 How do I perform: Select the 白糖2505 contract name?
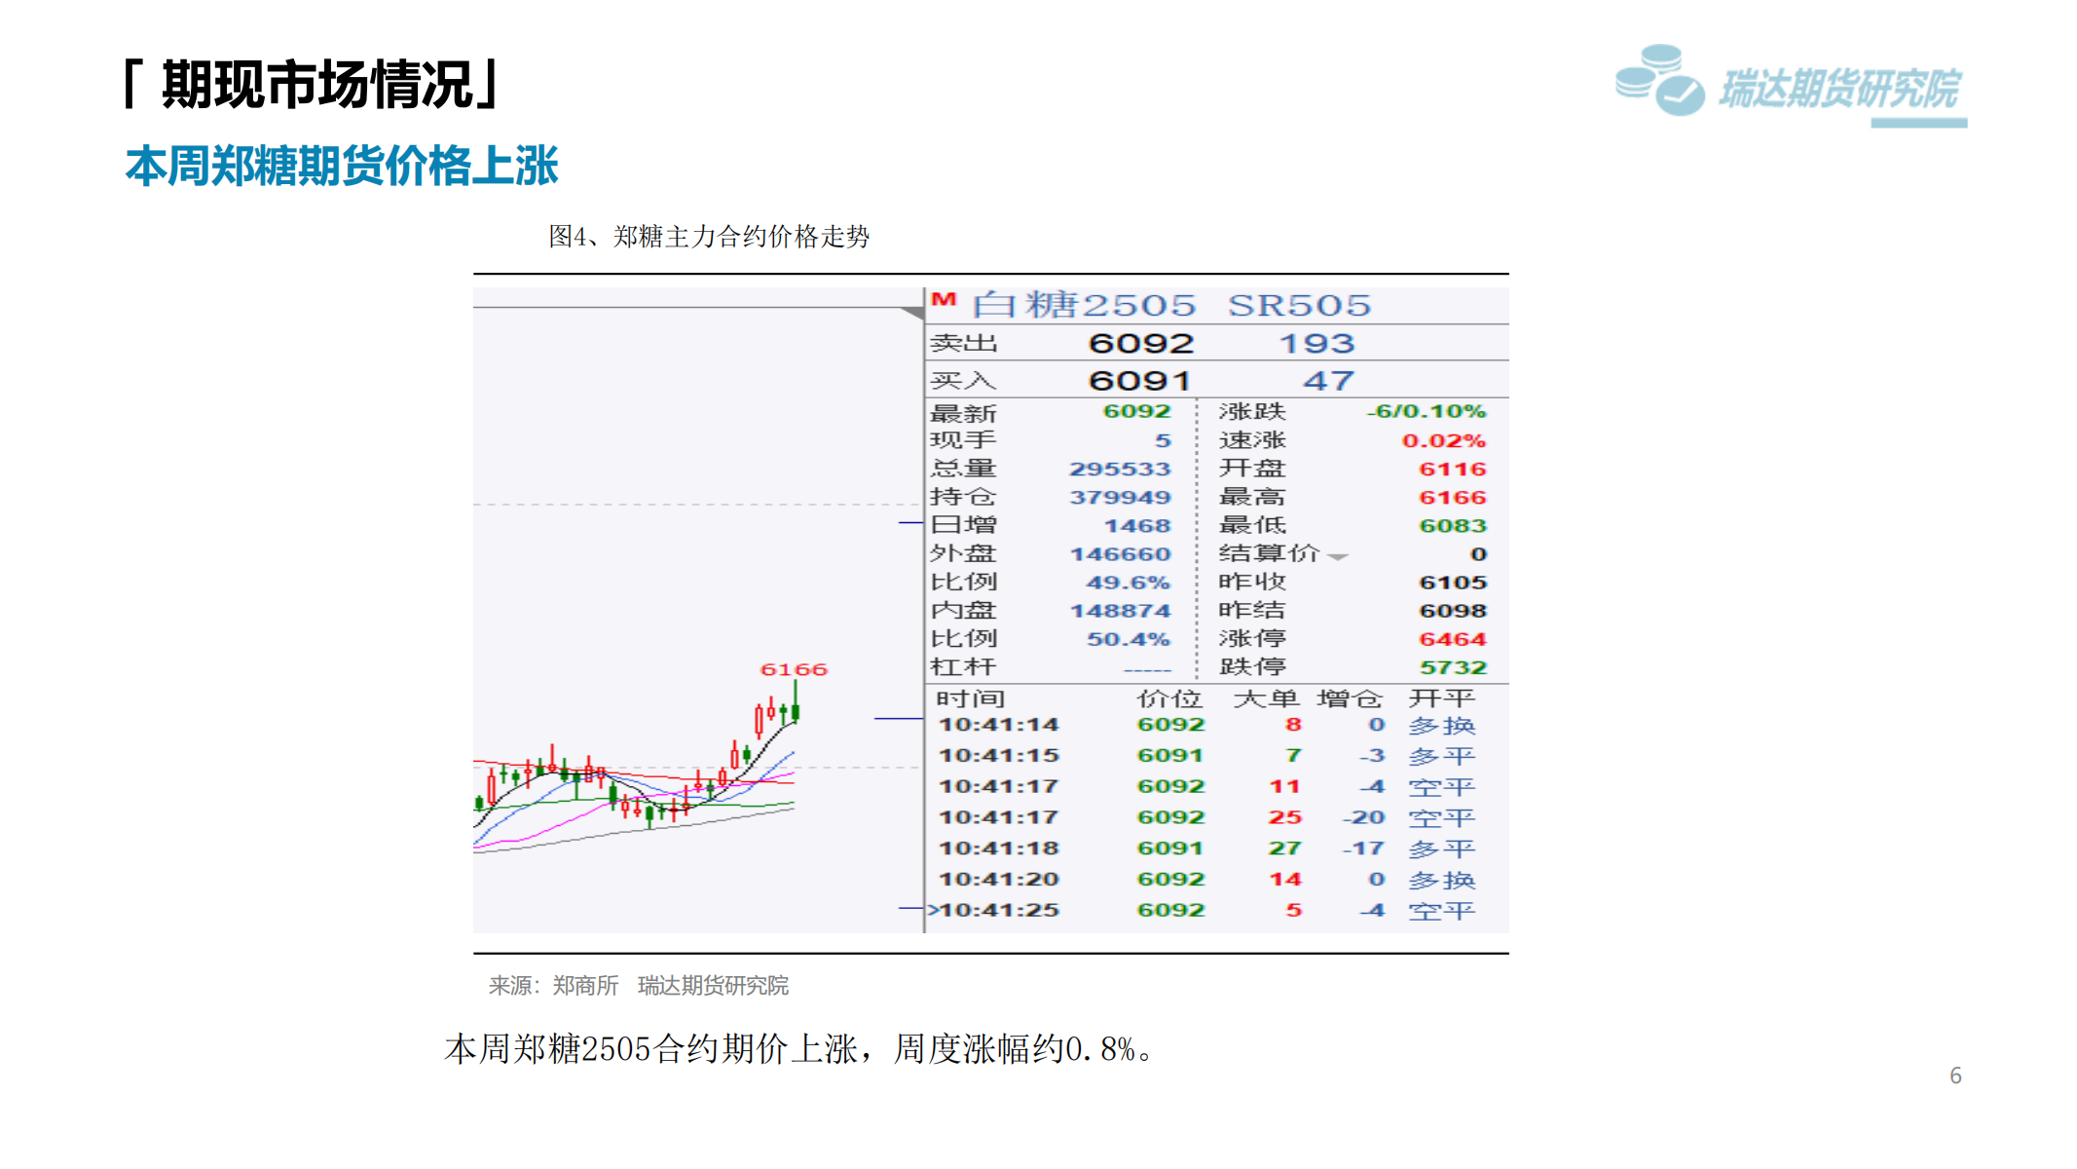pos(1083,305)
